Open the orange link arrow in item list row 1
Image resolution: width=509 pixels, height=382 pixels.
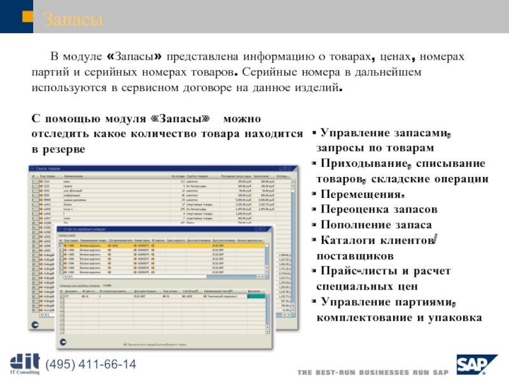41,181
